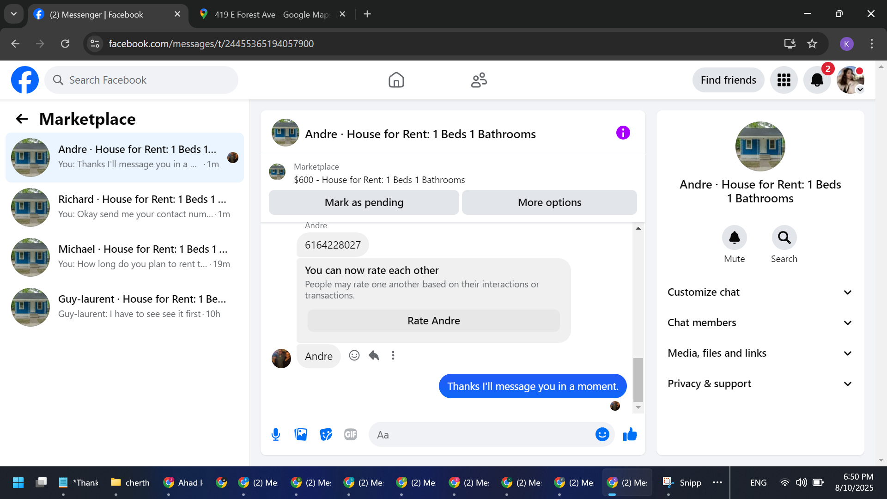Expand Media, files and links section

[x=760, y=353]
